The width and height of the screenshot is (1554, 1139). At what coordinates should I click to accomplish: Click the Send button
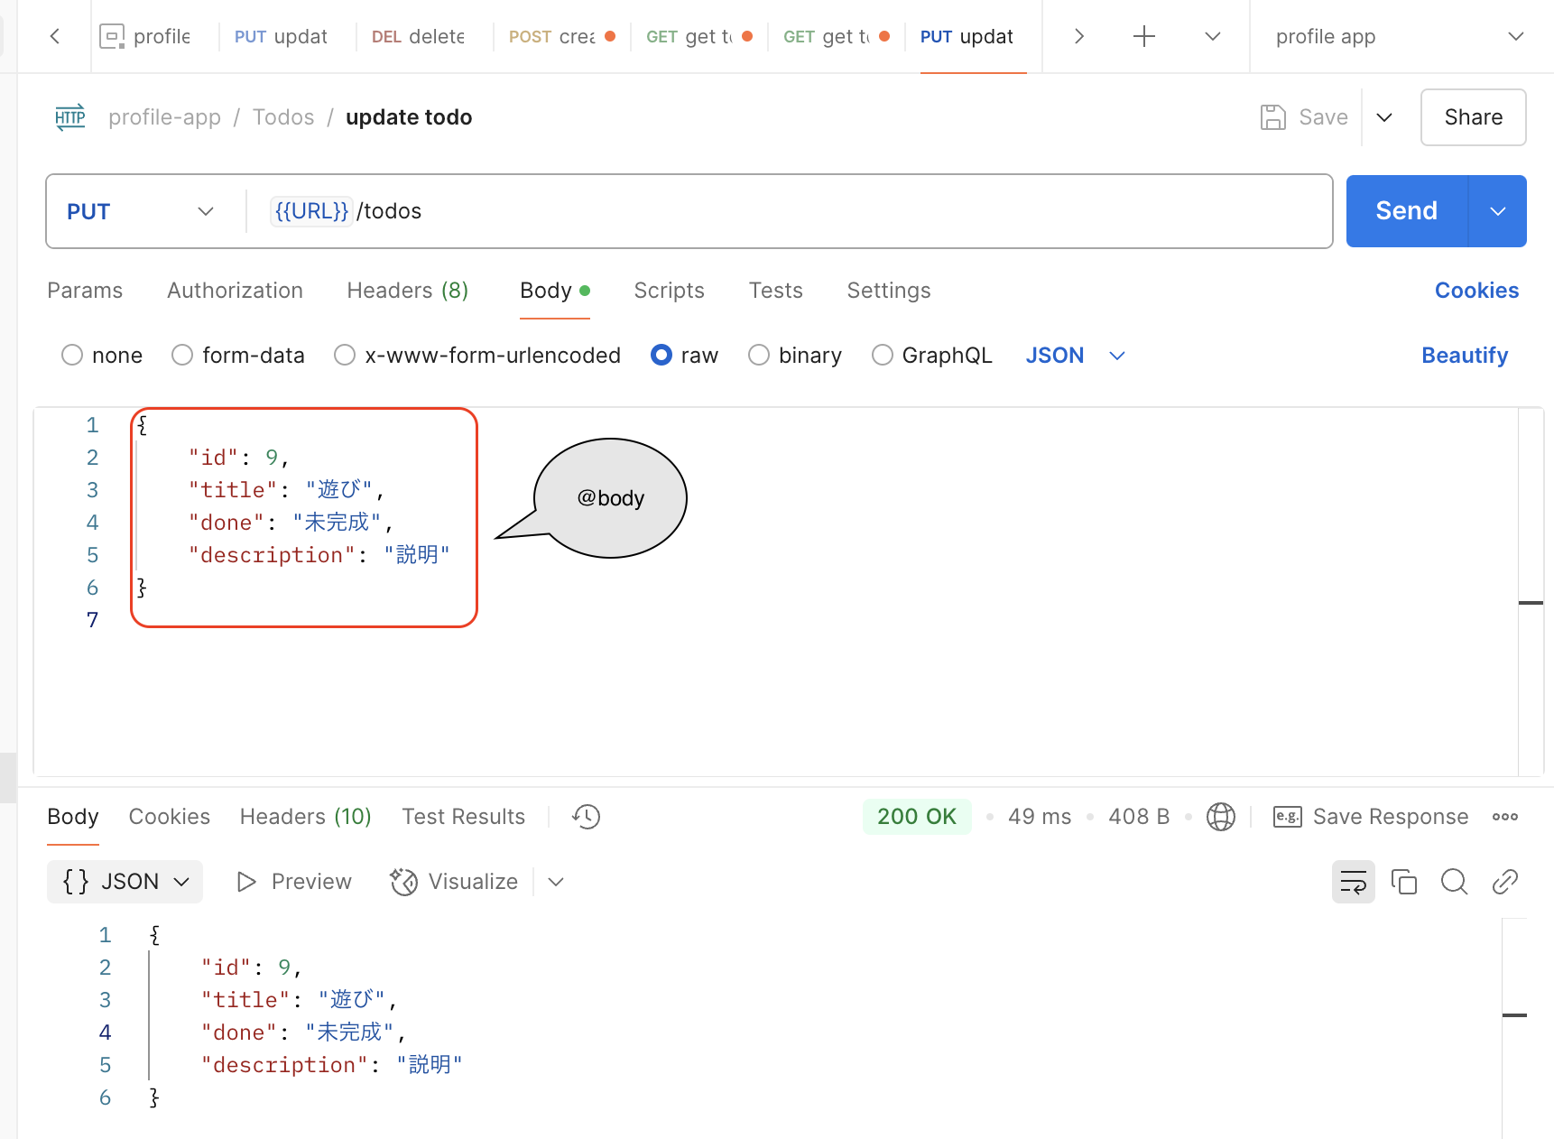tap(1407, 211)
